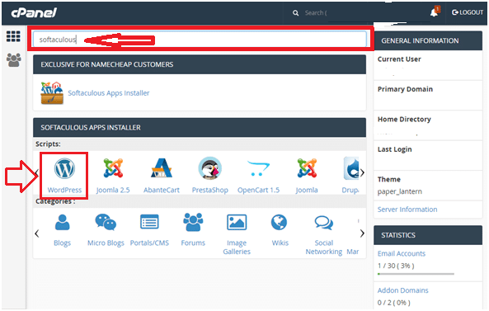
Task: Open the OpenCart 1.5 script
Action: coord(258,176)
